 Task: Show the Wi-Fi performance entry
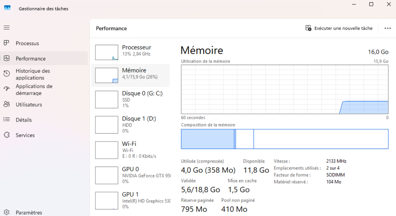pos(130,149)
